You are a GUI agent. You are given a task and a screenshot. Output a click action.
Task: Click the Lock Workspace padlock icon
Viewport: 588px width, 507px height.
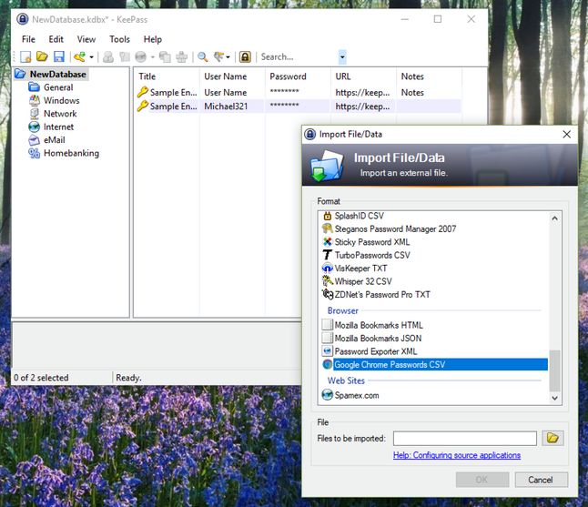click(245, 57)
